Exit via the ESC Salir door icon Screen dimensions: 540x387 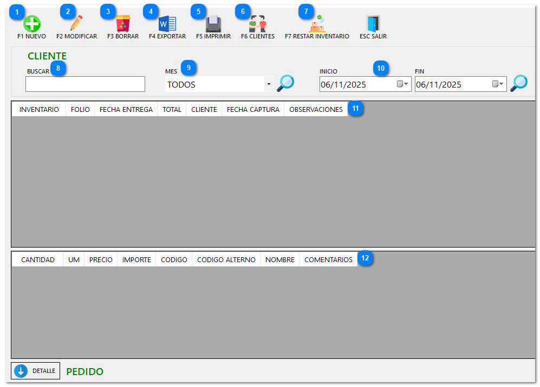point(373,24)
